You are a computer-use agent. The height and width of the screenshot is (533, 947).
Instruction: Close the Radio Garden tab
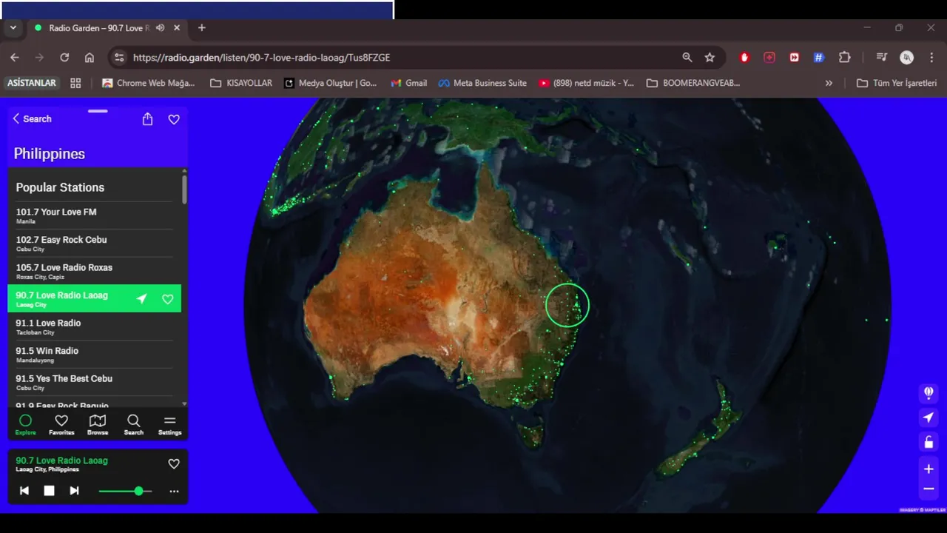(x=177, y=28)
